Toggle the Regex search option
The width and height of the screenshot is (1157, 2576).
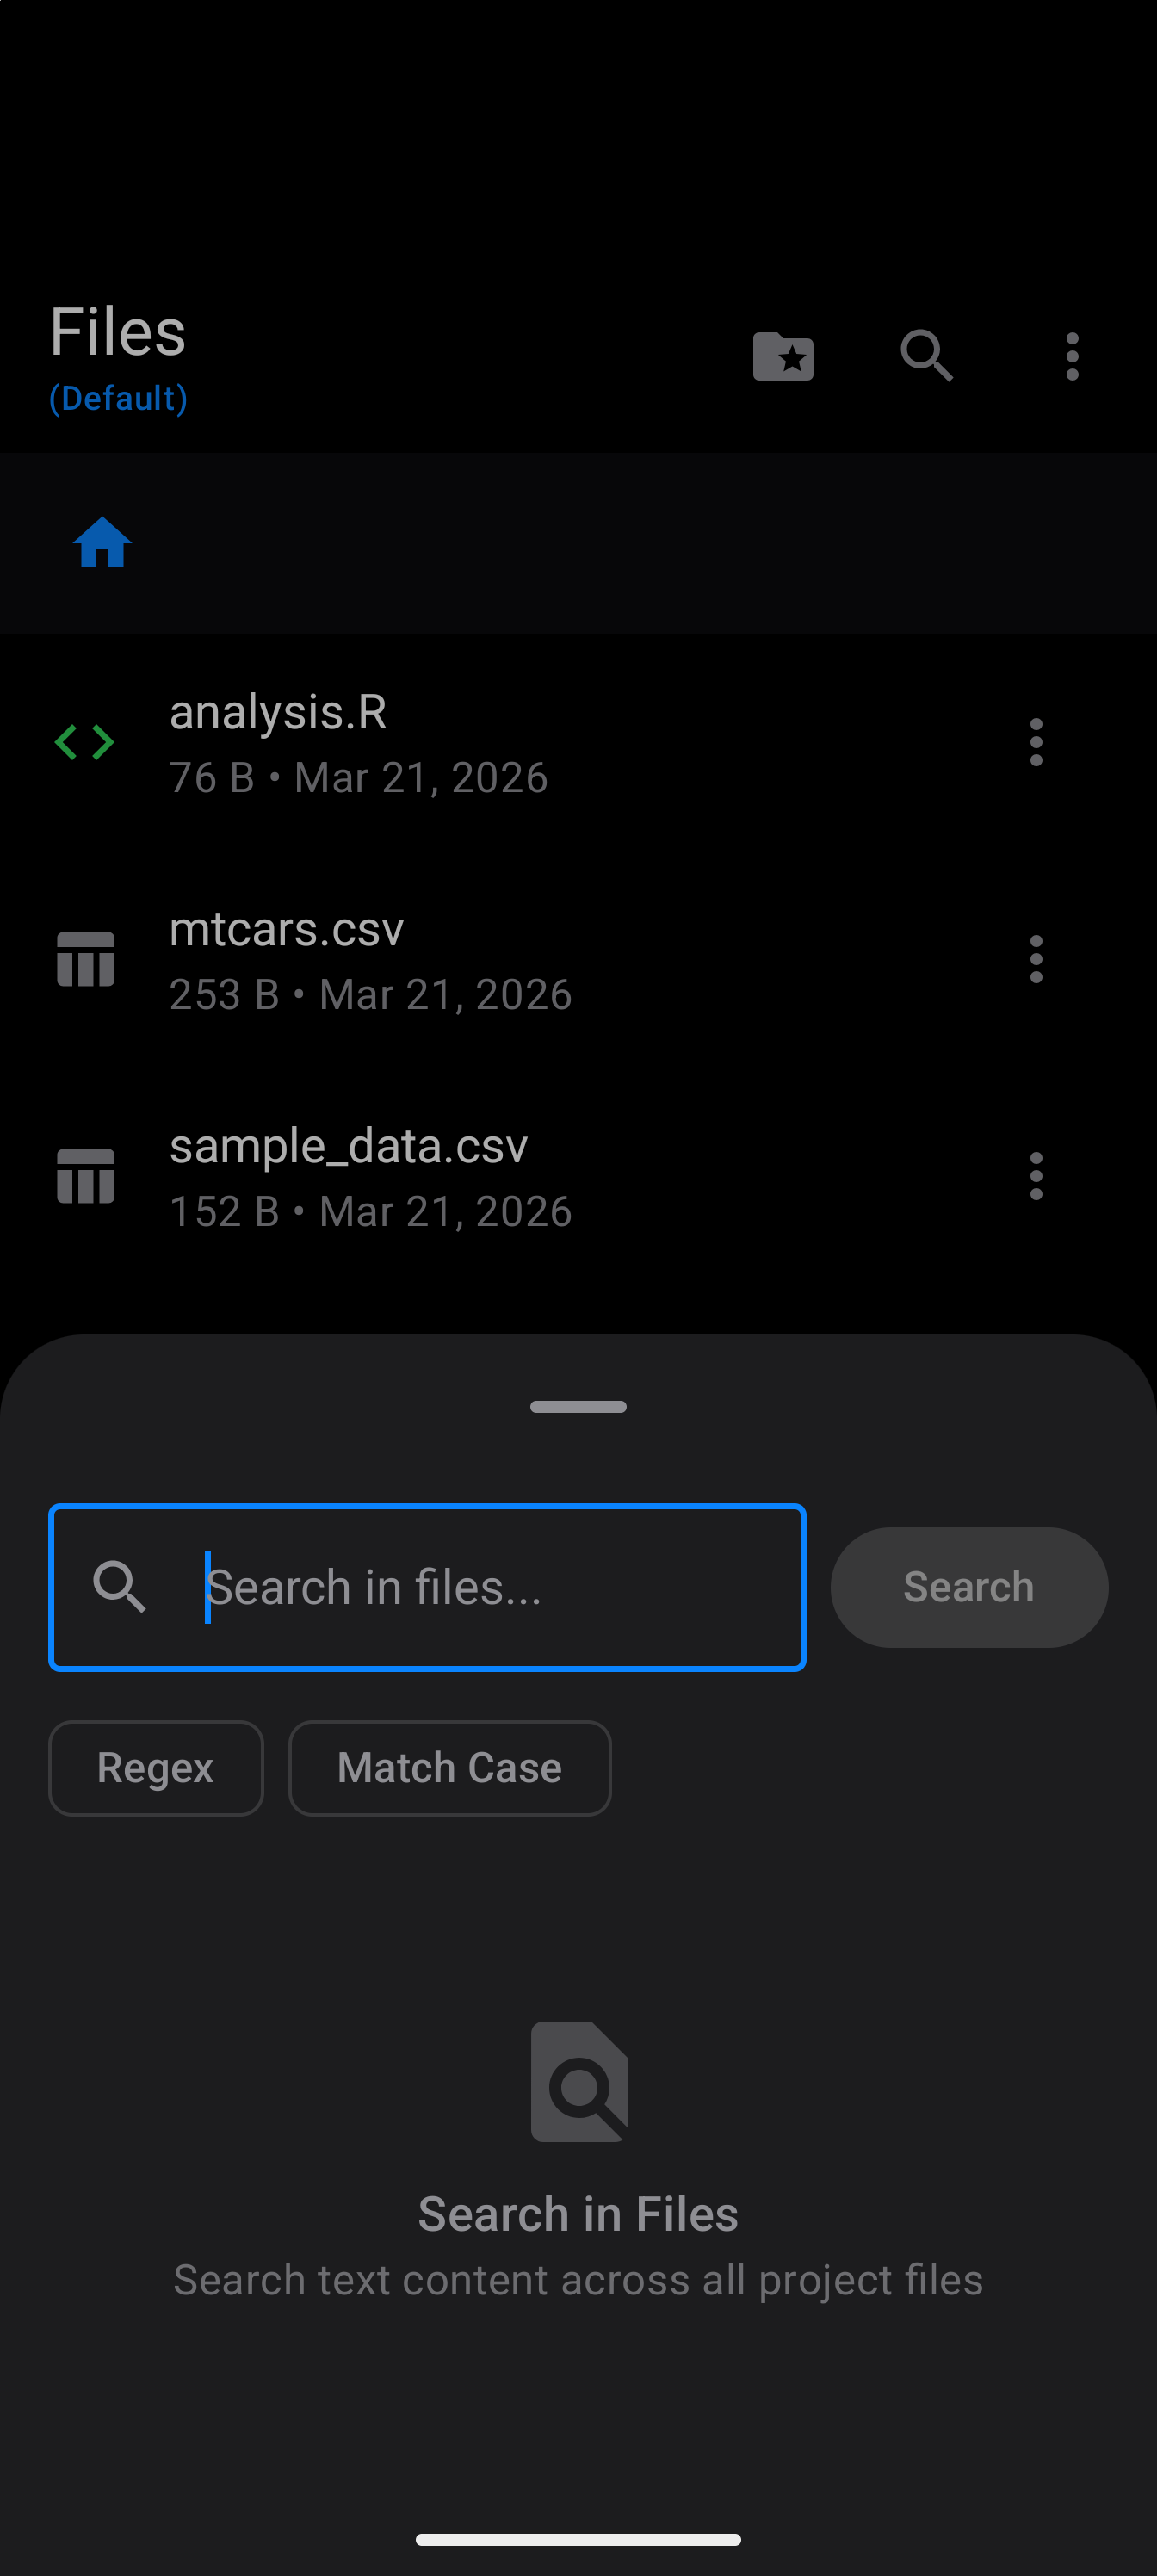pos(156,1768)
